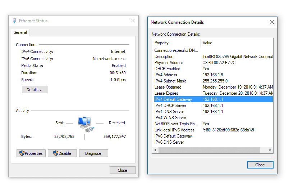Select the IPv6 DNS Server row
Screen dimensions: 289x193
(213, 142)
